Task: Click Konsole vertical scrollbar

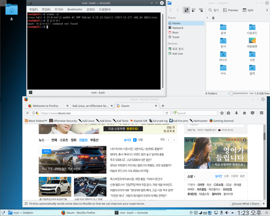Action: point(163,51)
